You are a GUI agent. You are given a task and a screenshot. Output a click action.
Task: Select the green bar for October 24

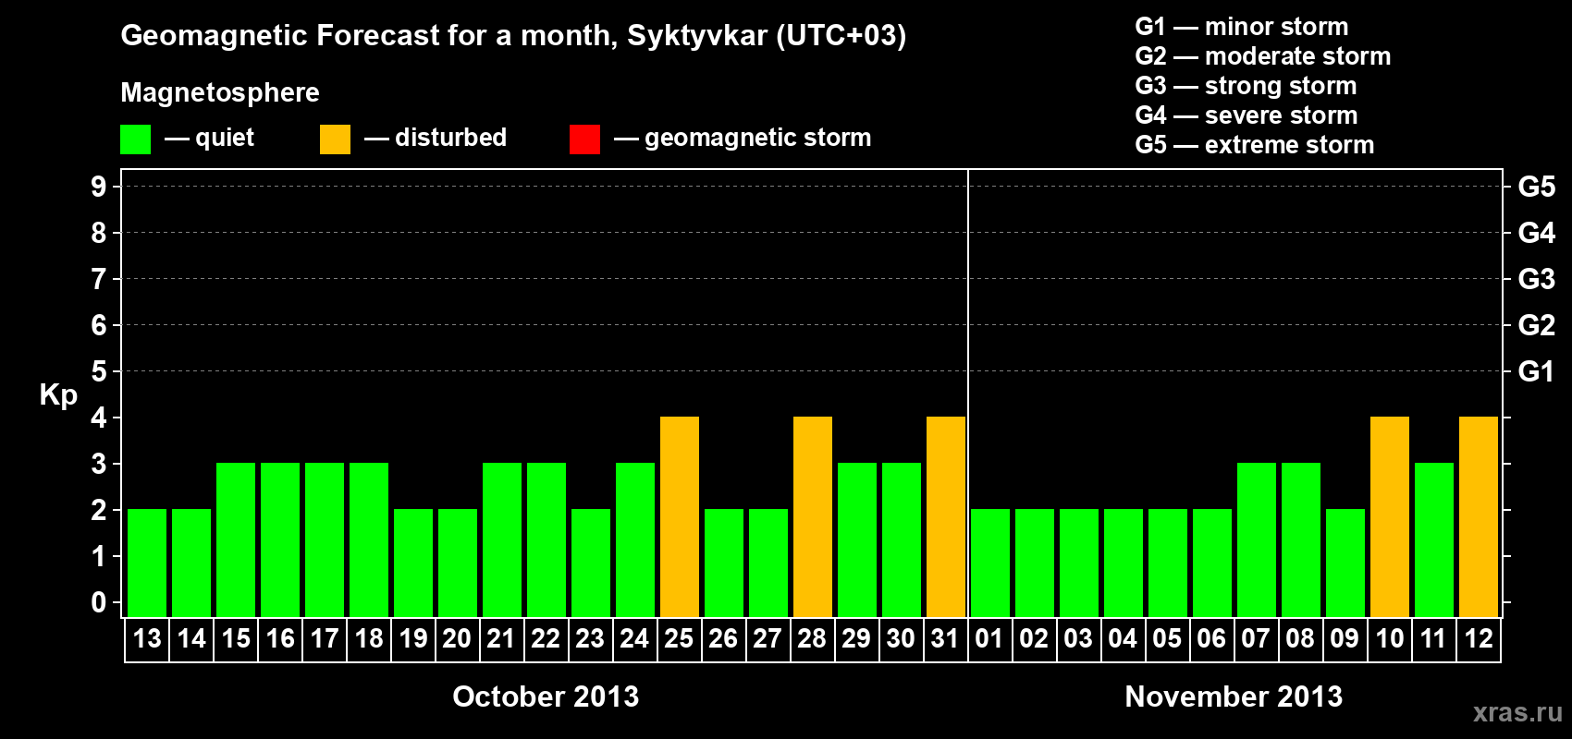pyautogui.click(x=635, y=539)
